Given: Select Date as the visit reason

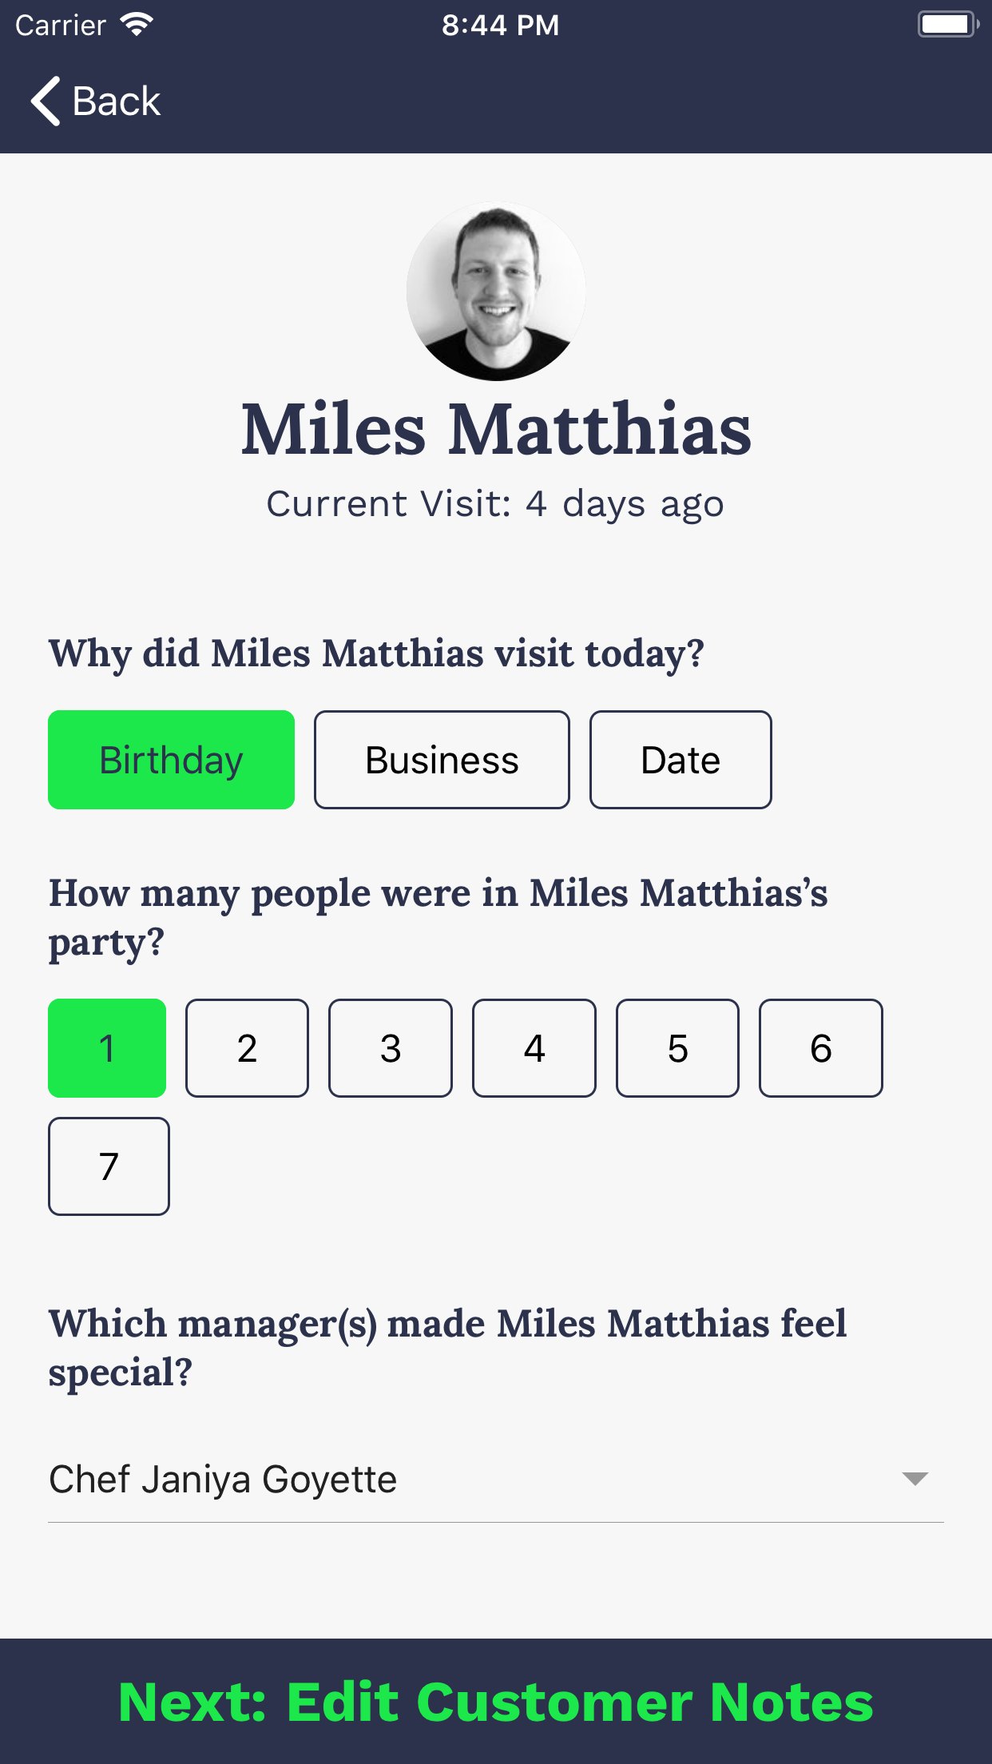Looking at the screenshot, I should (680, 759).
